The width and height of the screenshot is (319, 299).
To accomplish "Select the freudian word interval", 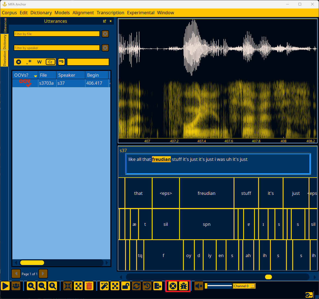I will click(x=207, y=193).
